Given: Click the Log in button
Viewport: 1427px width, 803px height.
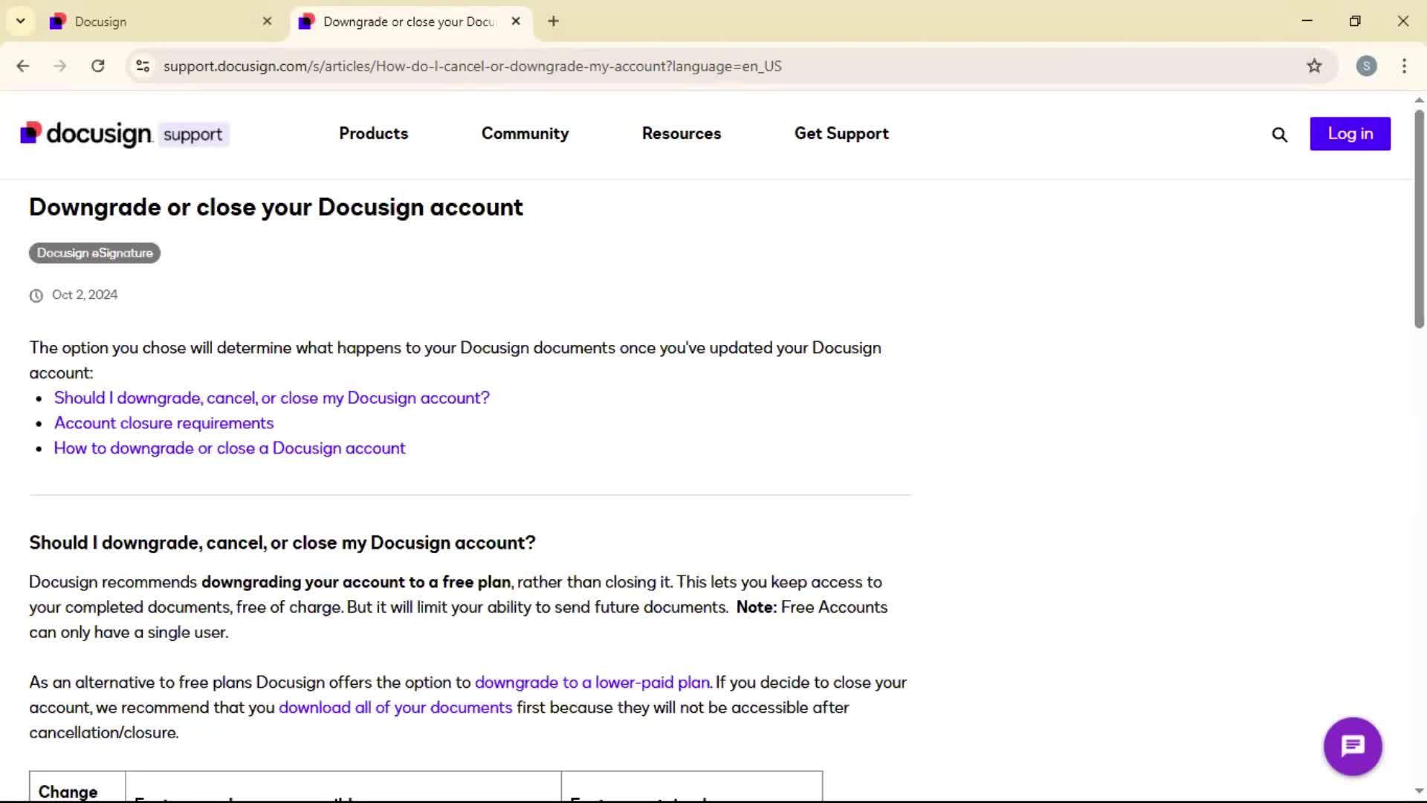Looking at the screenshot, I should coord(1350,134).
